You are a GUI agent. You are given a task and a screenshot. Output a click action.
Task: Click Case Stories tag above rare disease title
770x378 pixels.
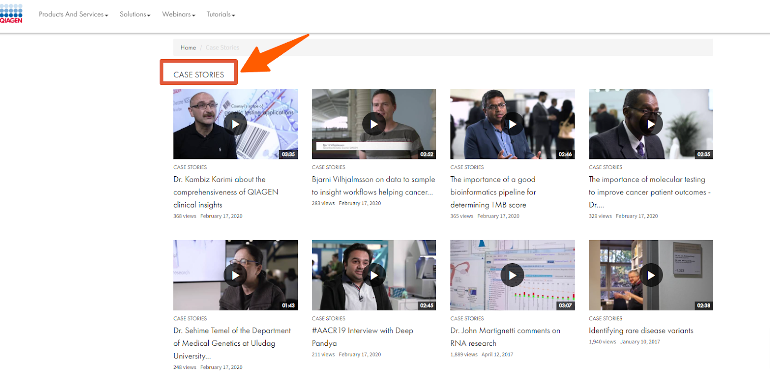coord(606,318)
